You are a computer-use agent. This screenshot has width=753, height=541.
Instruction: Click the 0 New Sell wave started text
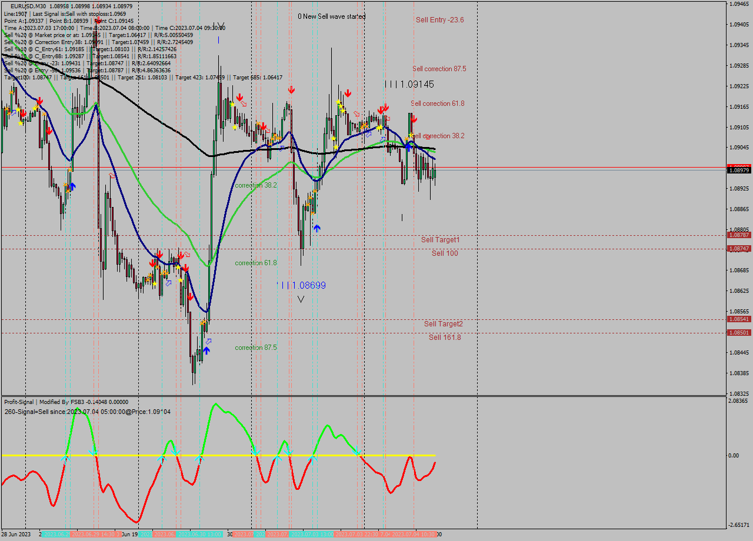(331, 17)
